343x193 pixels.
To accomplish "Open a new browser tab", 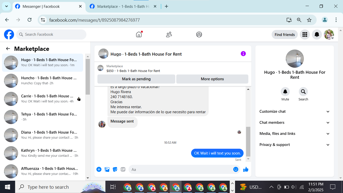I will tap(166, 7).
